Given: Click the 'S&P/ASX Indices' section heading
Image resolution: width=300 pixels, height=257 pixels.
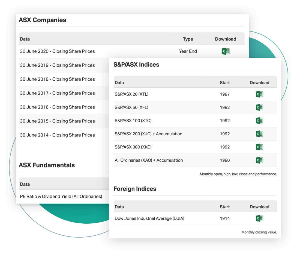Looking at the screenshot, I should 136,65.
